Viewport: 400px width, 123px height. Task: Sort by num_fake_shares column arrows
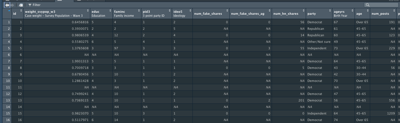[x=227, y=11]
